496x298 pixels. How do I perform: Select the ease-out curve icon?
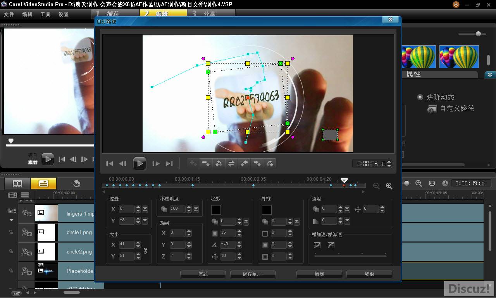pyautogui.click(x=331, y=245)
